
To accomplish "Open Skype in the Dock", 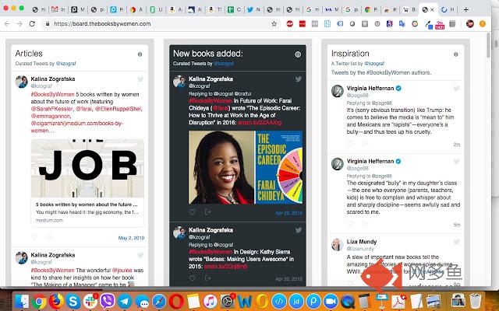I will 73,302.
